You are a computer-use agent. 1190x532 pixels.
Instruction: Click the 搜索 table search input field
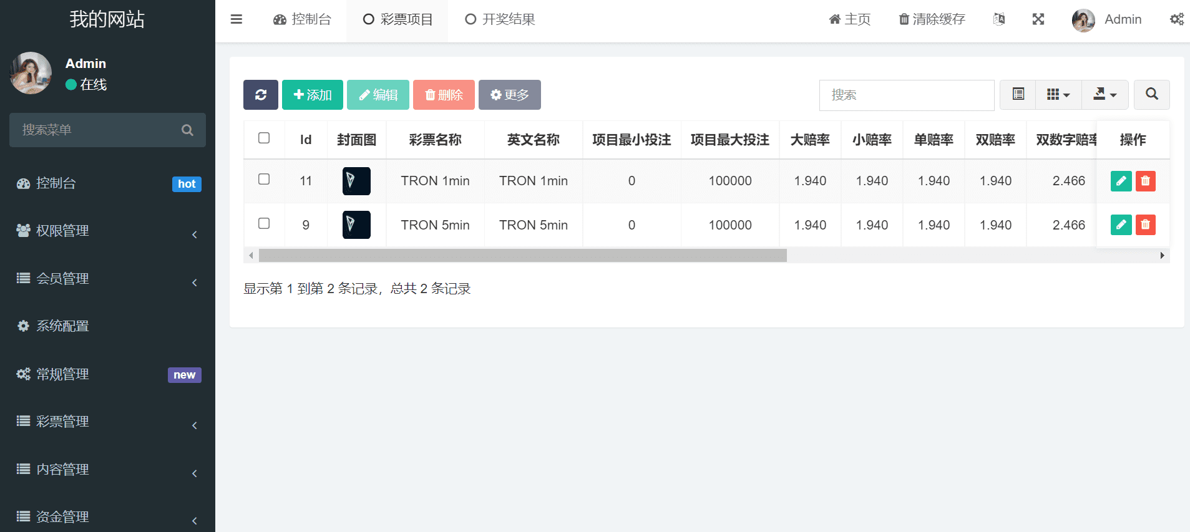tap(906, 95)
